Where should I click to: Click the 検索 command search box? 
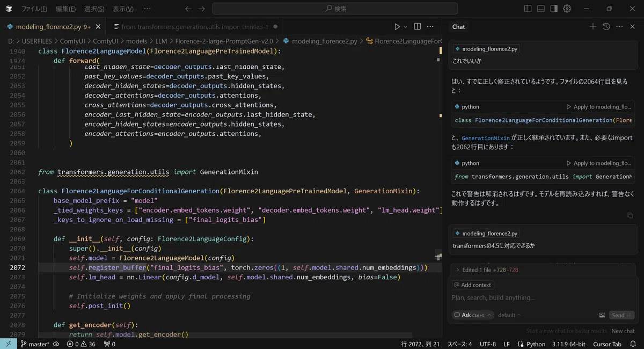click(x=335, y=9)
